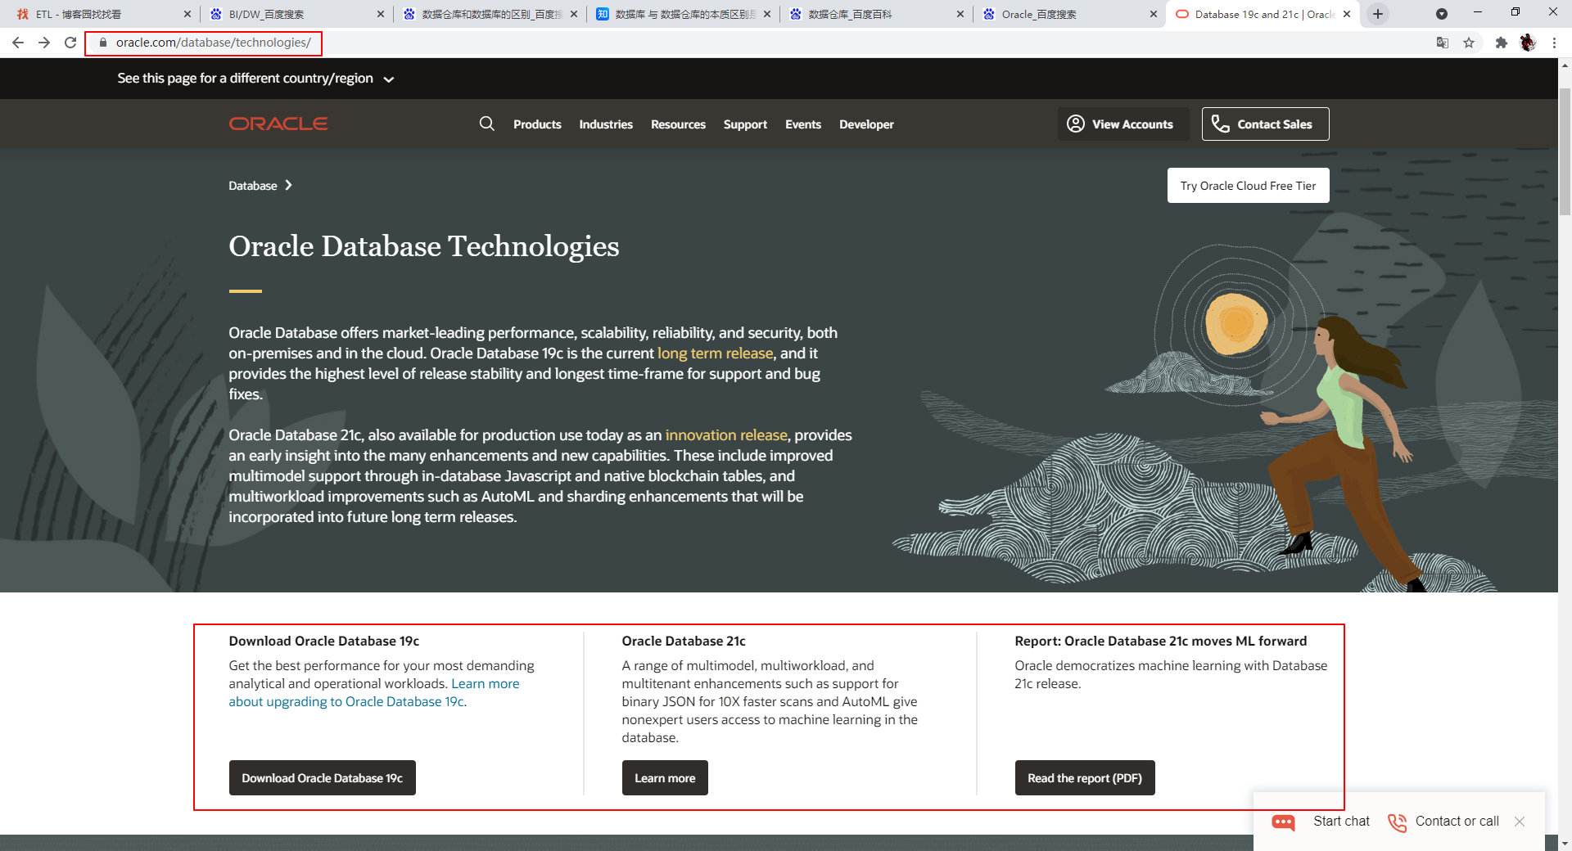Close the 数据库 与 数据仓库的本质区别 tab
This screenshot has height=851, width=1572.
pyautogui.click(x=767, y=14)
